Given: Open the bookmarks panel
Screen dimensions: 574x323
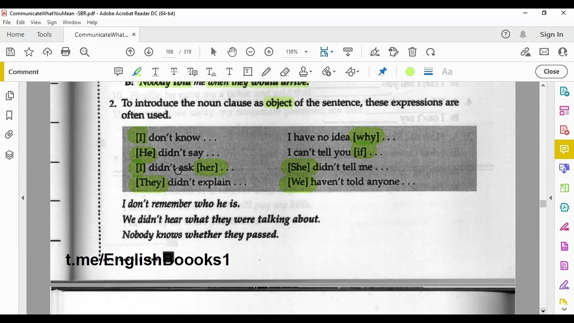Looking at the screenshot, I should pos(9,115).
